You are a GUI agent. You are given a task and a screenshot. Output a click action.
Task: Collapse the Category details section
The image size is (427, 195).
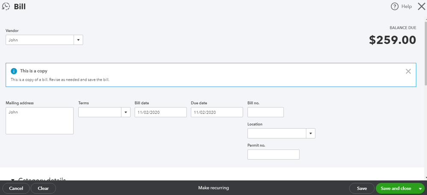13,180
